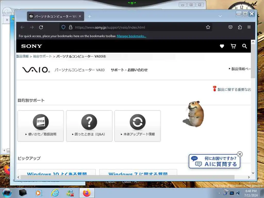Open taskbar clock 6:48 PM
Image resolution: width=264 pixels, height=198 pixels.
[251, 193]
